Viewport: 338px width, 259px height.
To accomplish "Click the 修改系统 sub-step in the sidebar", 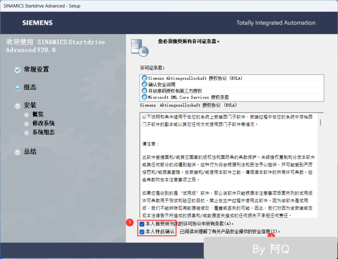I will (x=44, y=123).
